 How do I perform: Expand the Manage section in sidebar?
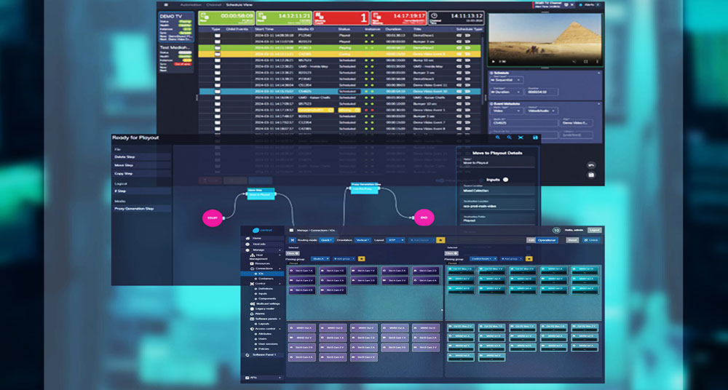point(259,250)
